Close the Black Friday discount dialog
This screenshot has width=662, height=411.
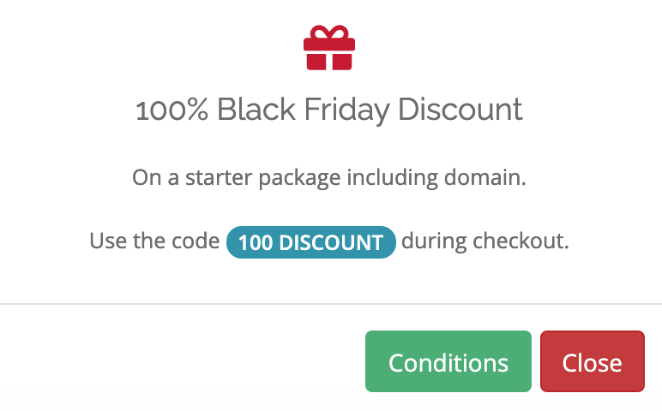point(593,361)
